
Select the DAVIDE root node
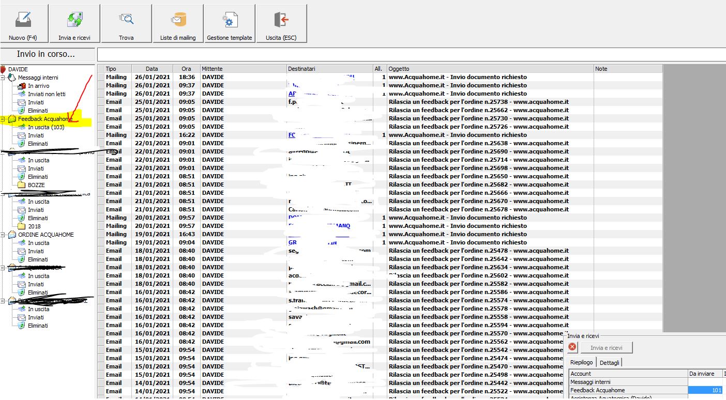point(18,69)
